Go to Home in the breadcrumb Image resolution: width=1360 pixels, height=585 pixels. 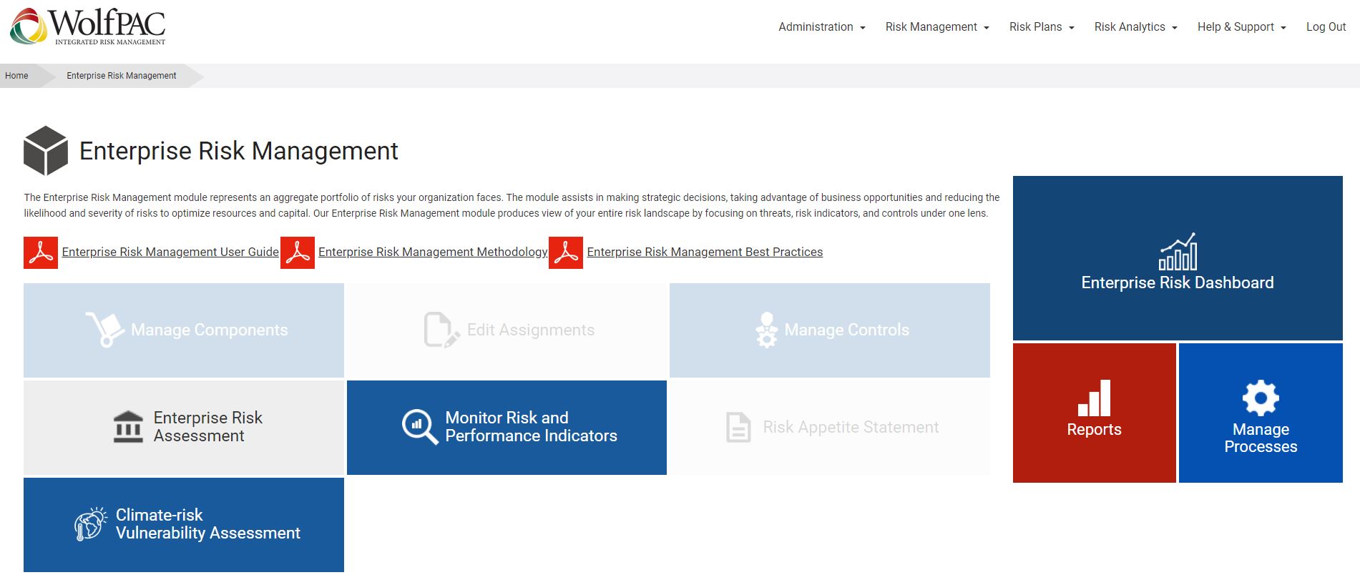point(16,76)
